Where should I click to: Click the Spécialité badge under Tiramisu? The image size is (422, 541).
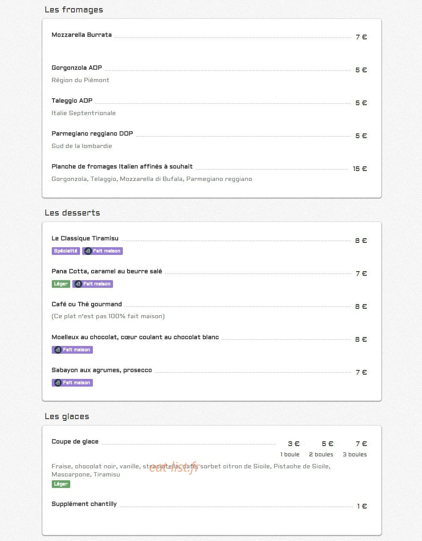(66, 251)
